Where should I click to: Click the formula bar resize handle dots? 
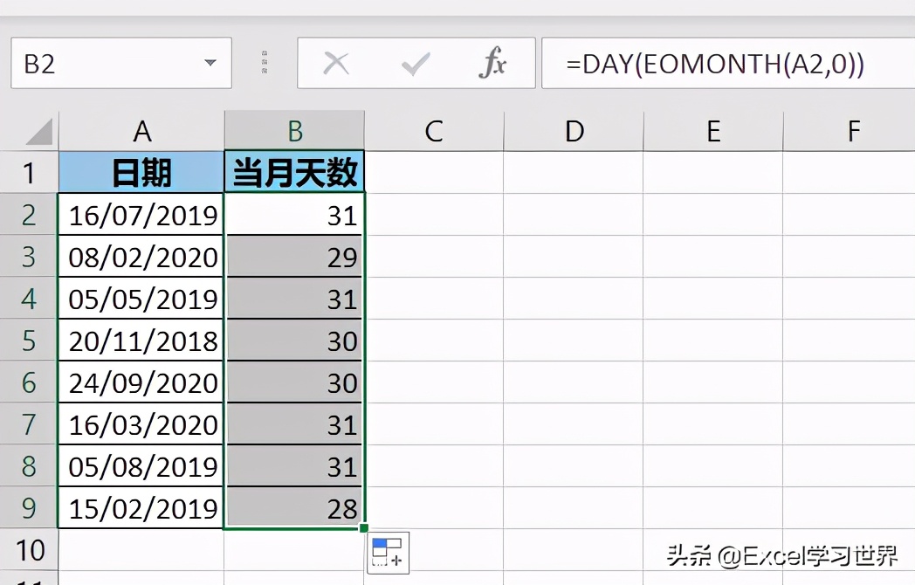coord(265,63)
